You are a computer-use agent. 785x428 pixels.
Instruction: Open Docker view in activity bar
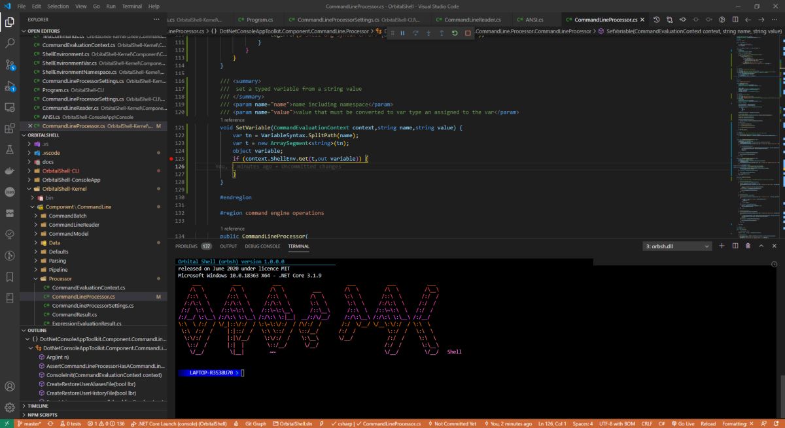10,171
